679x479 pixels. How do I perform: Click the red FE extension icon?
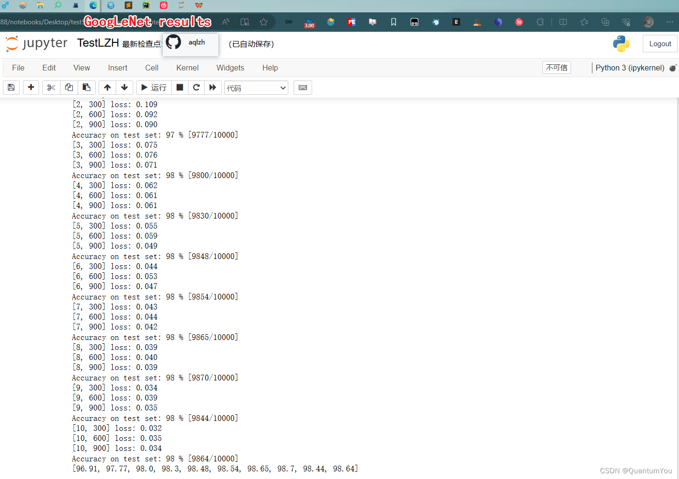pyautogui.click(x=352, y=22)
